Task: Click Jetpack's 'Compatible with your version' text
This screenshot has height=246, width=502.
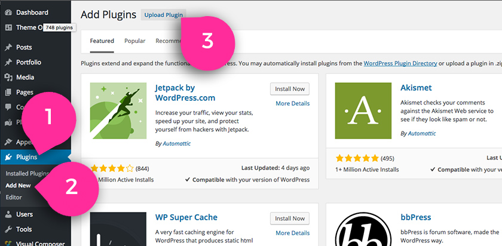Action: (x=247, y=180)
